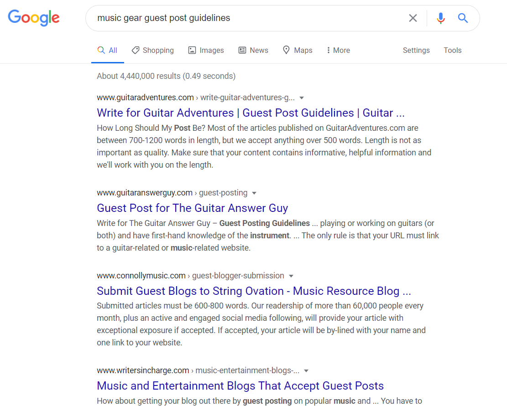Viewport: 507px width, 406px height.
Task: Open search Settings
Action: tap(416, 51)
